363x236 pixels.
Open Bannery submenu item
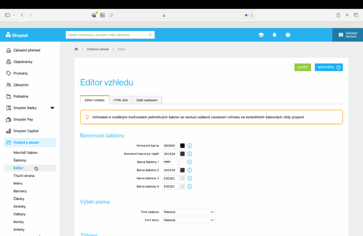coord(20,191)
